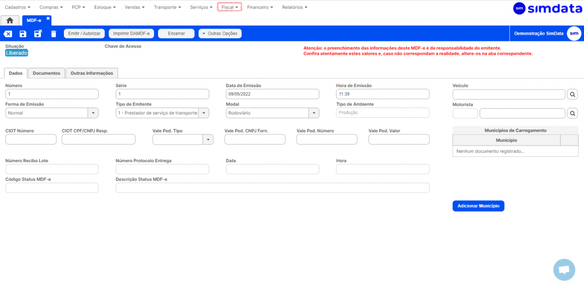This screenshot has height=288, width=584.
Task: Switch to the Documentos tab
Action: [46, 73]
